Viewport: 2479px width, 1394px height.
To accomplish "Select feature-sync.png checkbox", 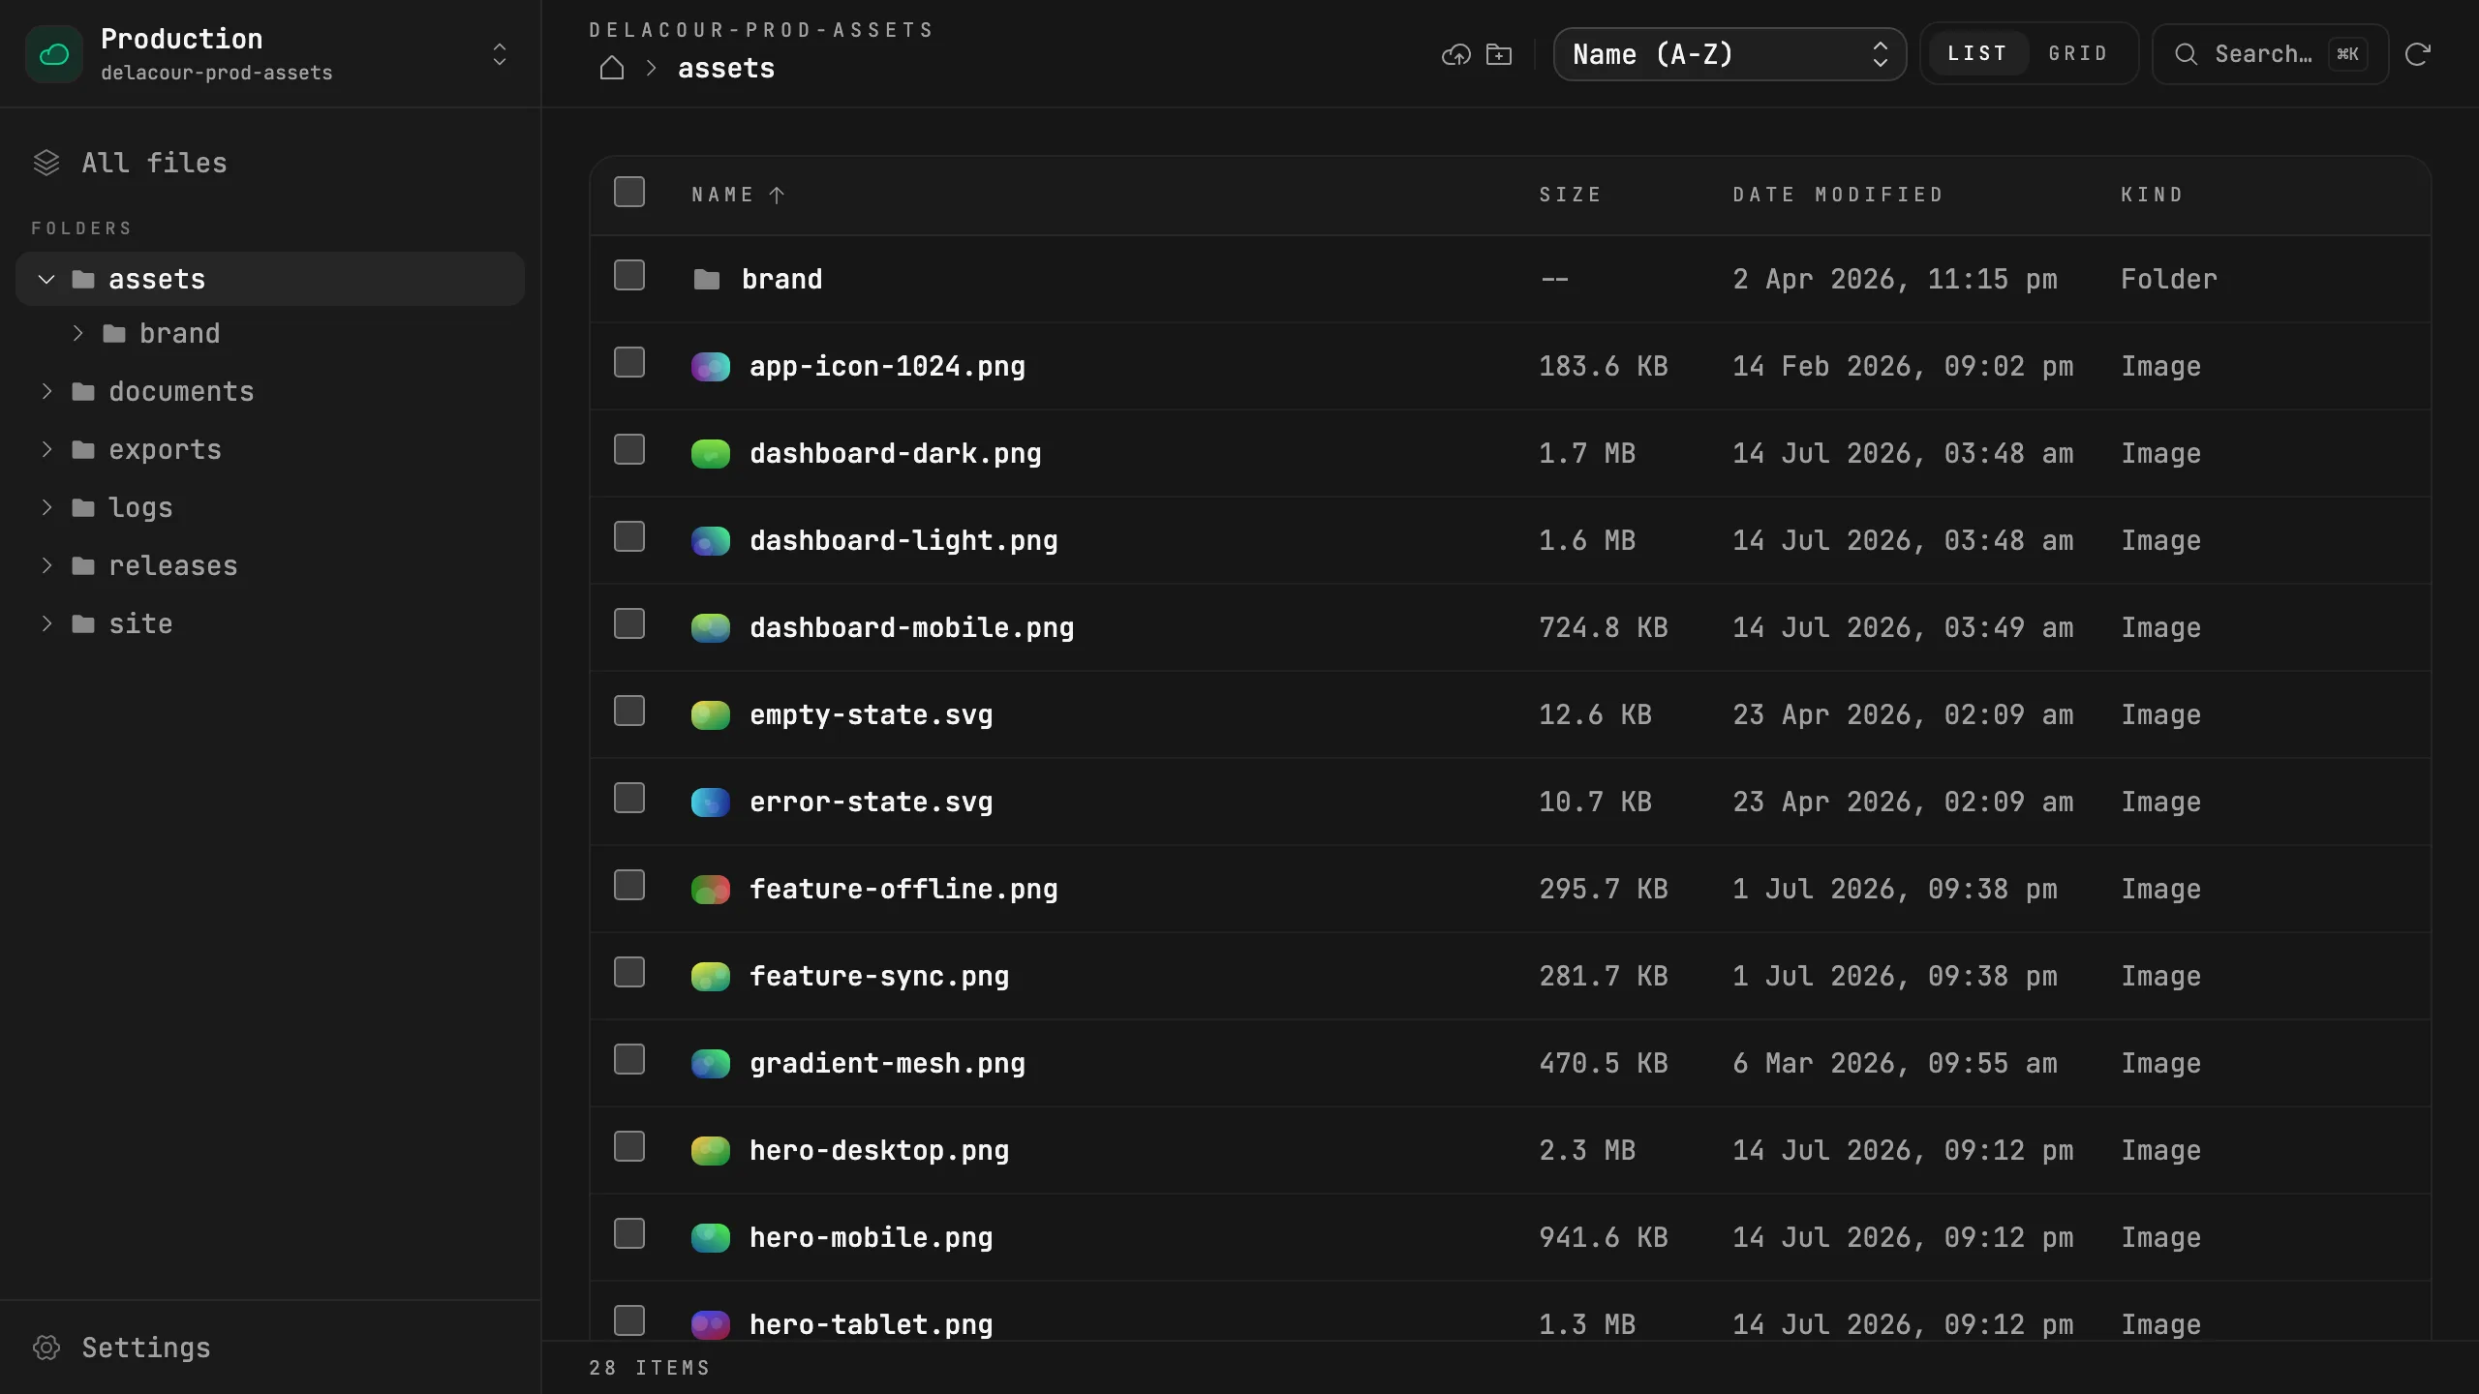I will coord(629,972).
